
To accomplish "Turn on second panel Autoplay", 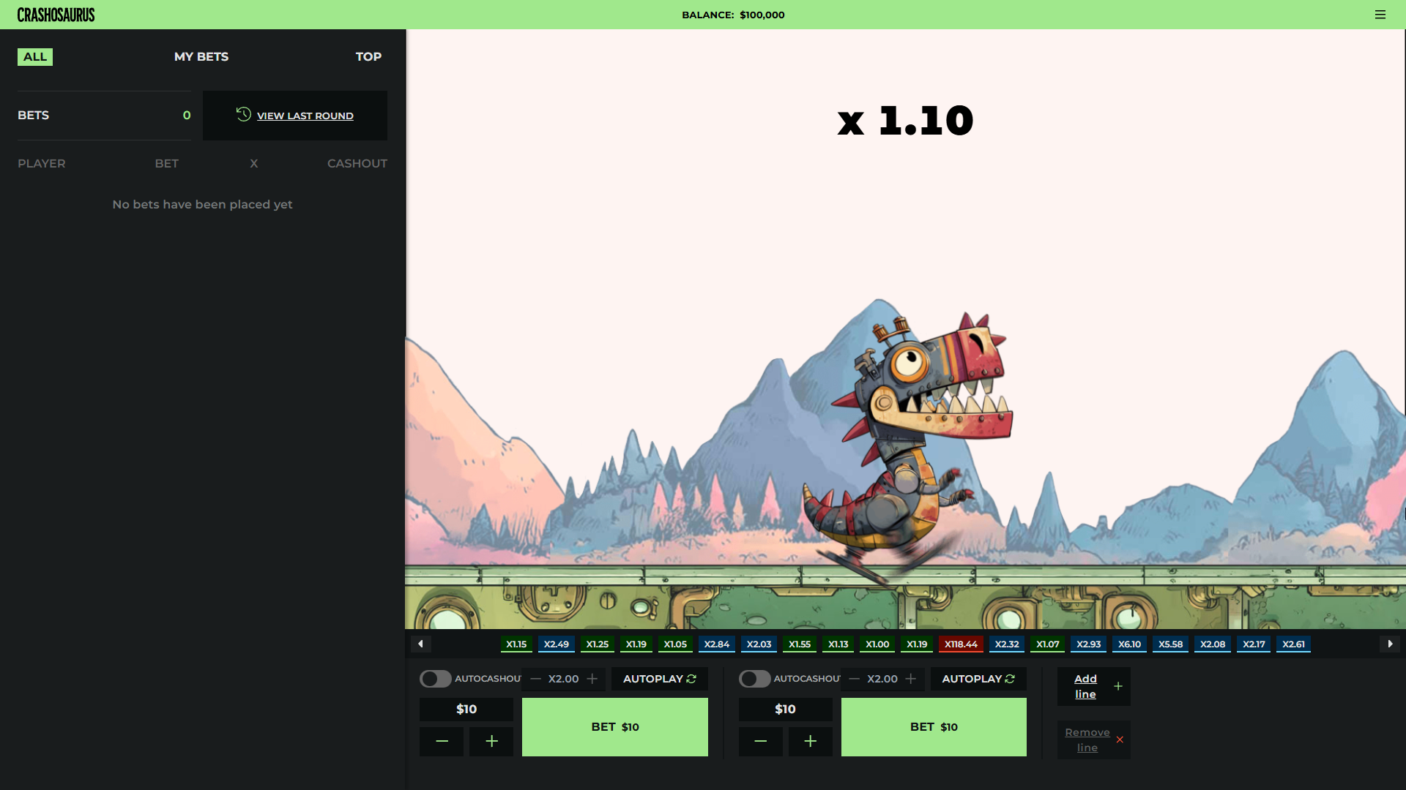I will point(978,679).
